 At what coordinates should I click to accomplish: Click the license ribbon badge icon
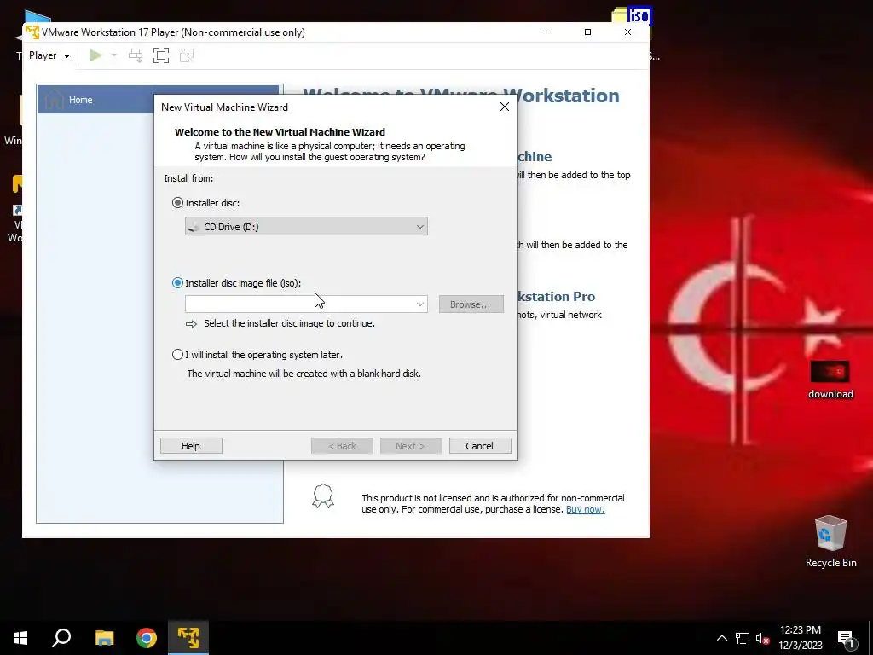(x=323, y=496)
